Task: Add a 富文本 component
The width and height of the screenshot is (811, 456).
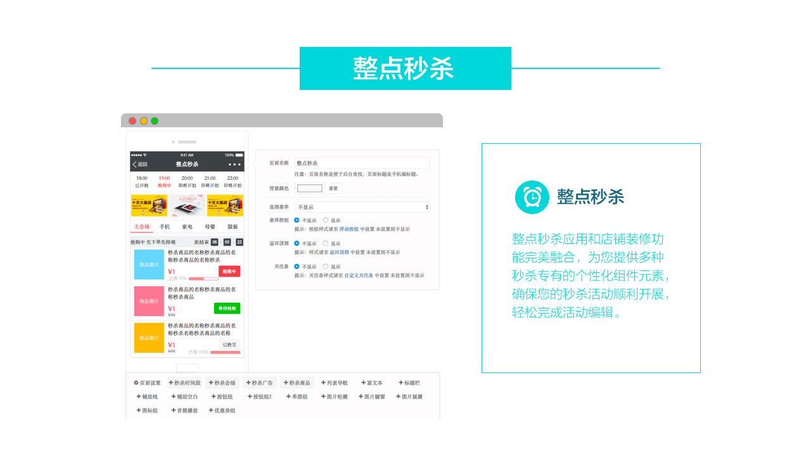Action: coord(372,383)
